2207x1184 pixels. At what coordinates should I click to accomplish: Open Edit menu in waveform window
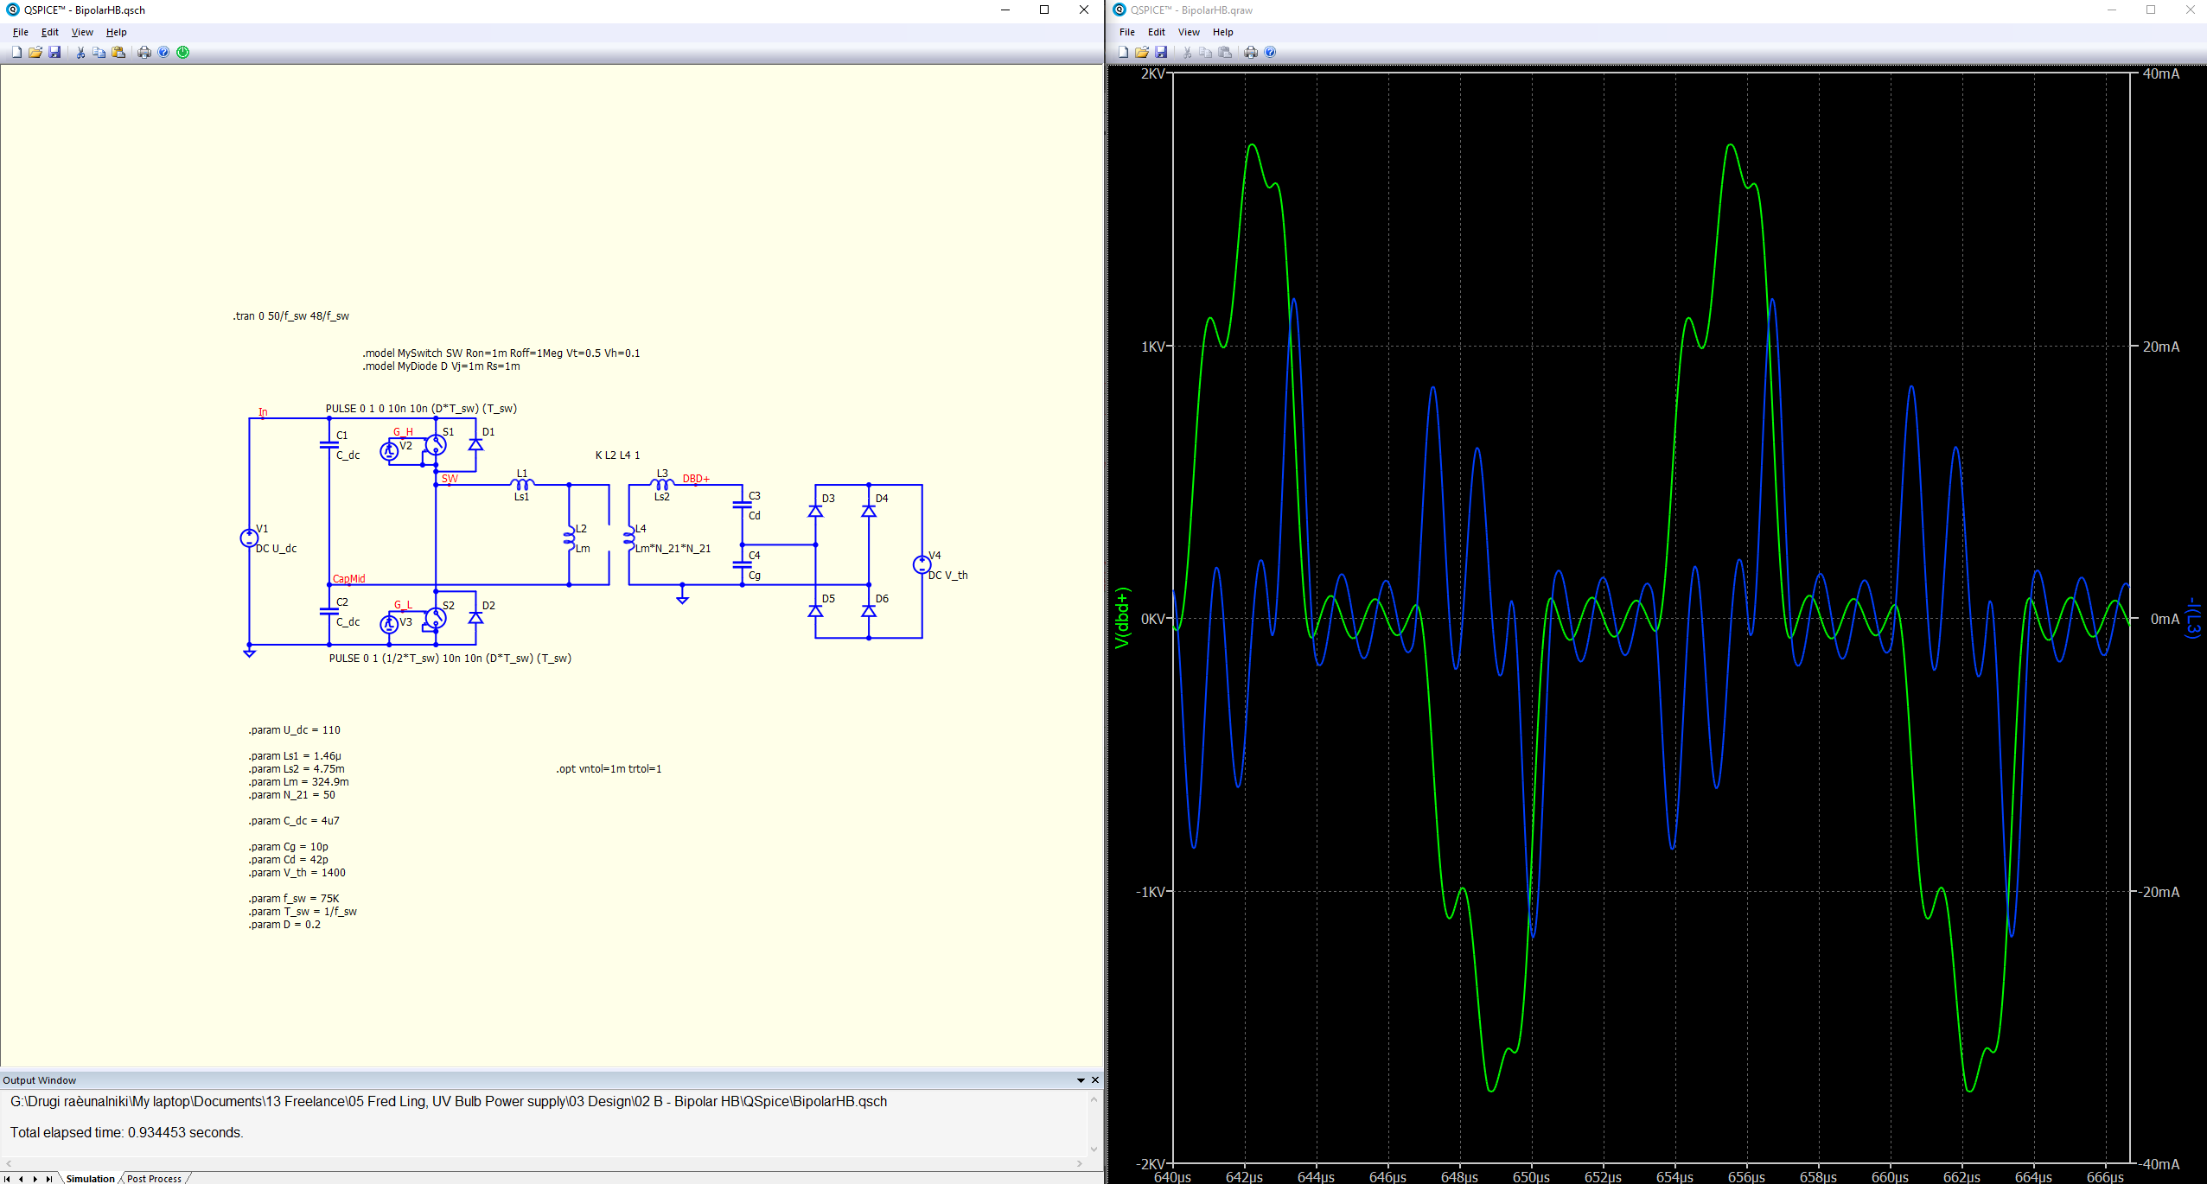[1157, 32]
